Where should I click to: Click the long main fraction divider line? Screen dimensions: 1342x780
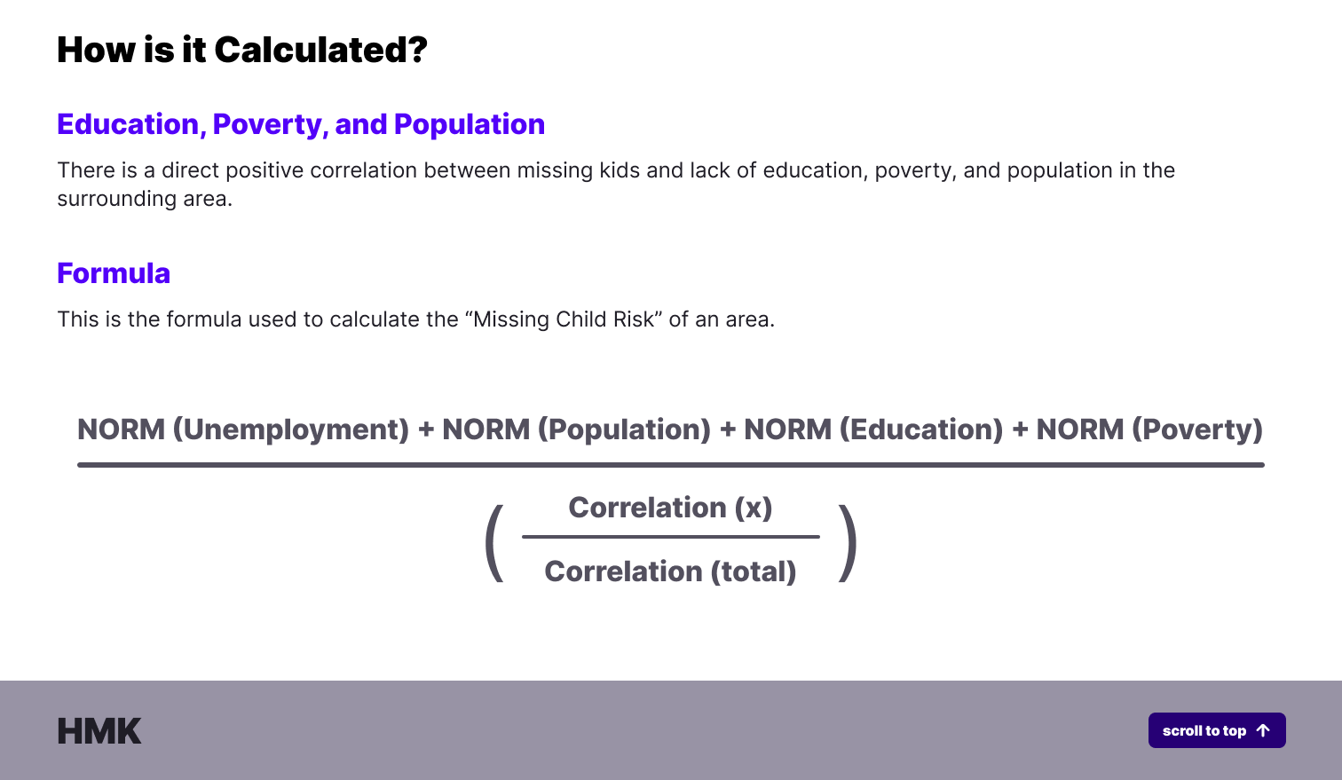(x=670, y=464)
